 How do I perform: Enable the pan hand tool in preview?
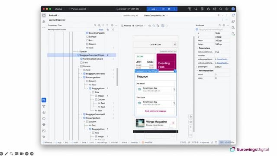point(190,117)
